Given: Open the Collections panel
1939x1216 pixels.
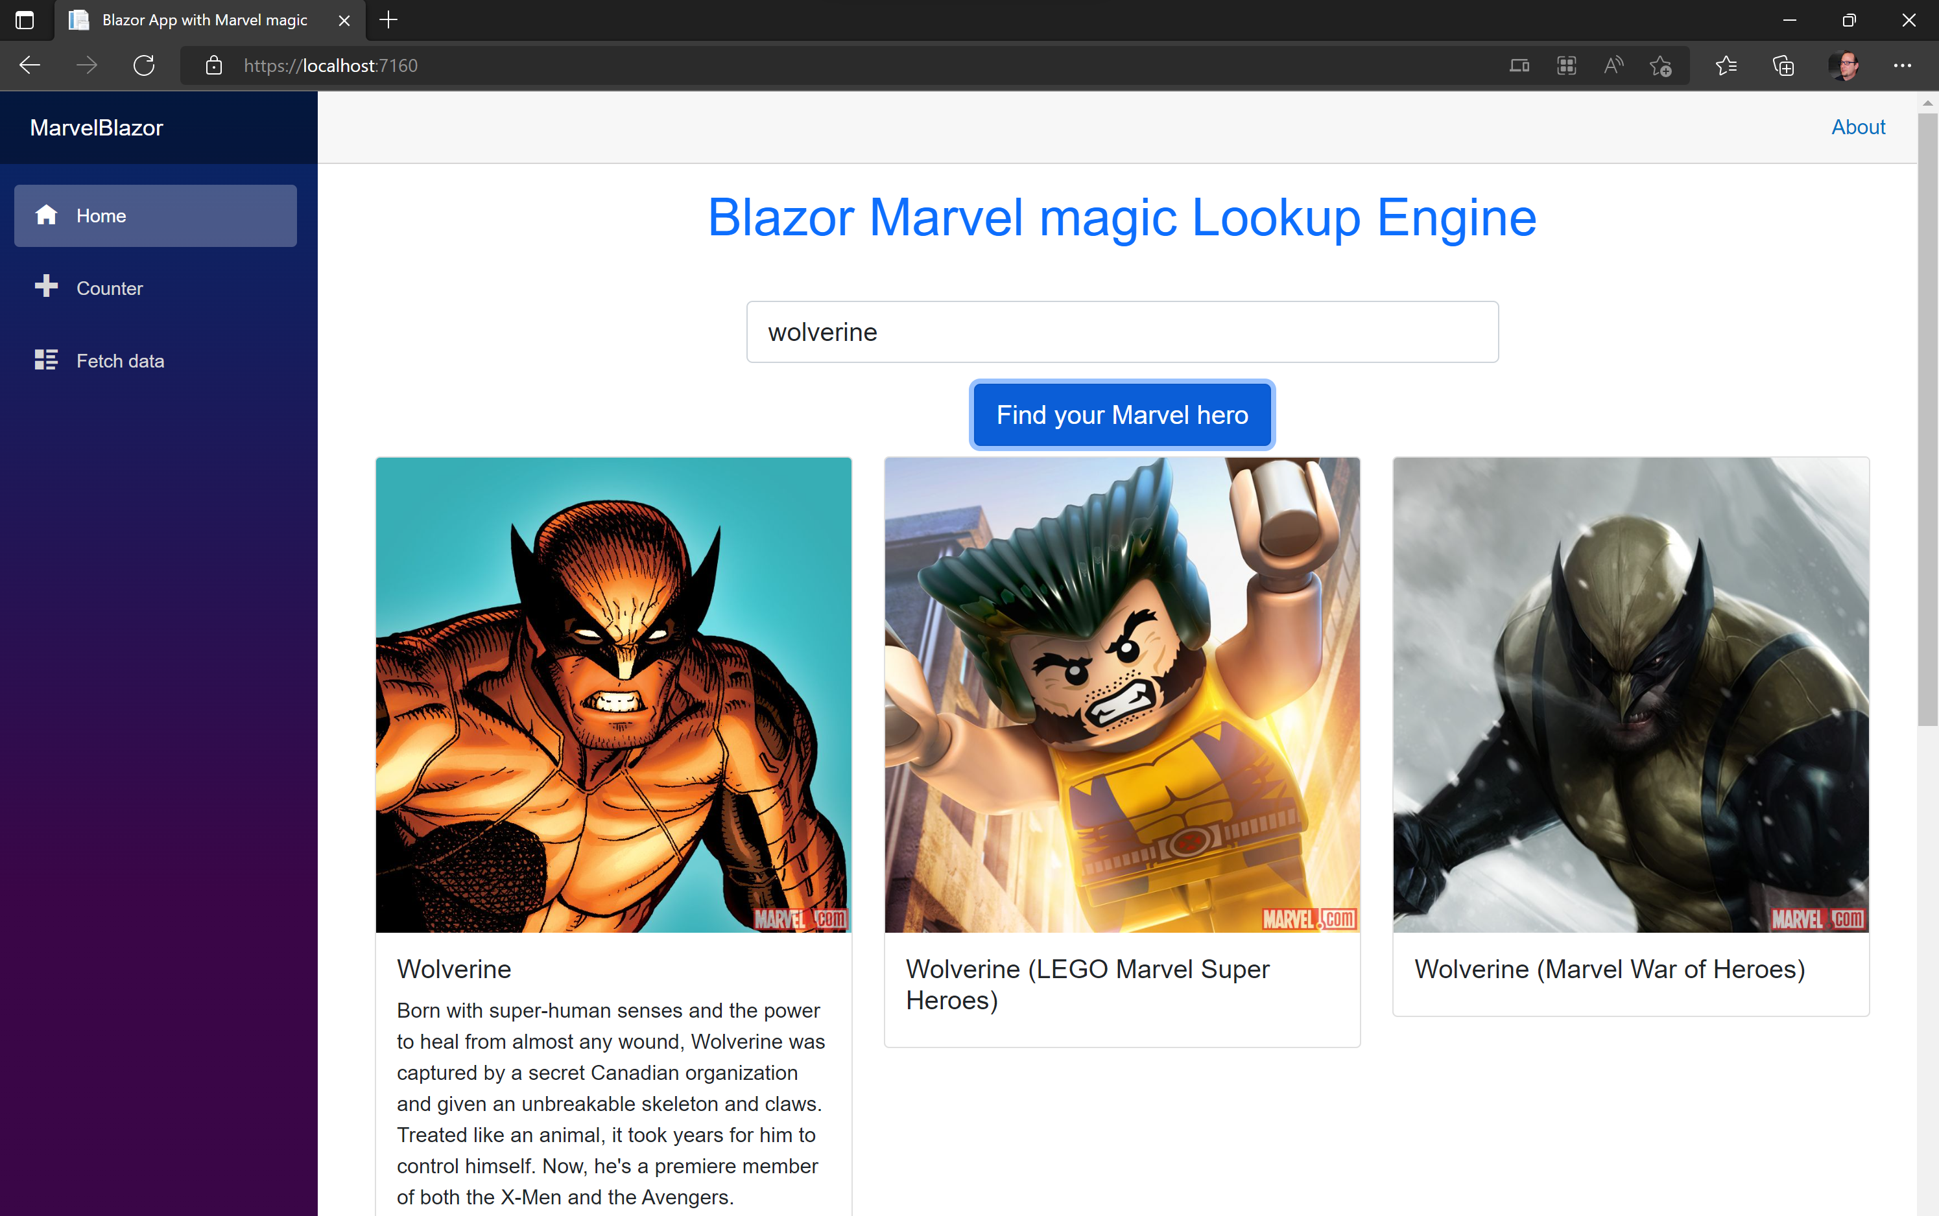Looking at the screenshot, I should [1783, 65].
